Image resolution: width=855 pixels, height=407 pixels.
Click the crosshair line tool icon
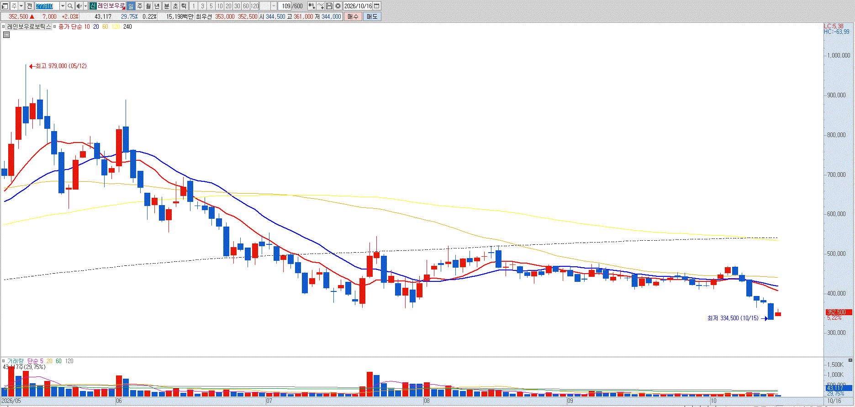click(321, 6)
